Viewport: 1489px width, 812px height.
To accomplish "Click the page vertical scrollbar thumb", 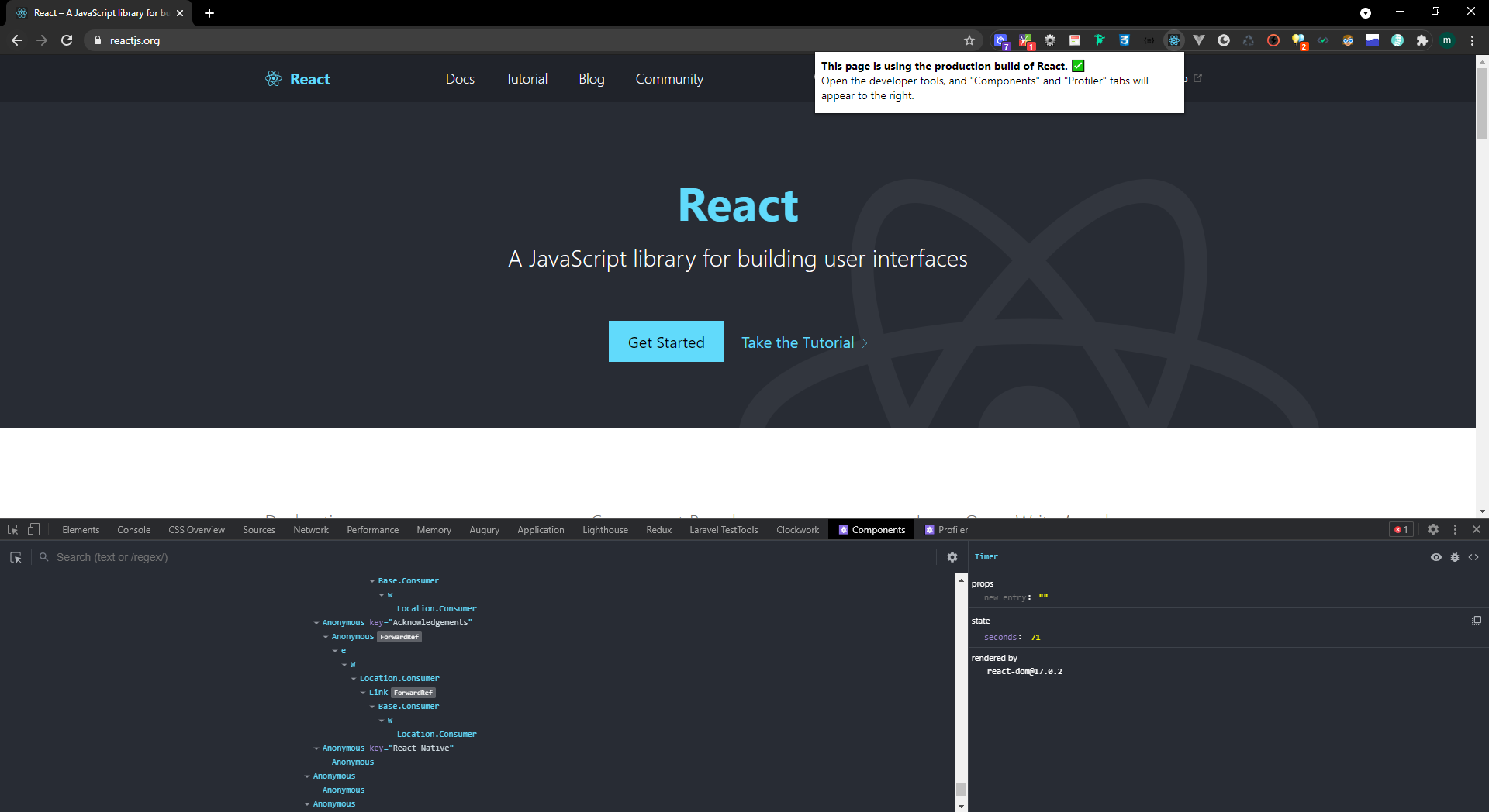I will (x=1482, y=104).
